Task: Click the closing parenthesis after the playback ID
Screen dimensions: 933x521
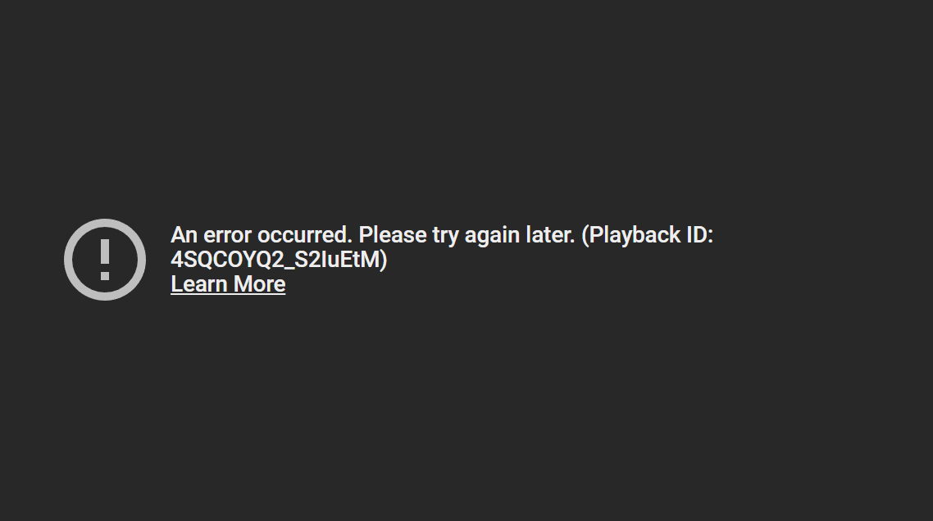Action: point(384,260)
